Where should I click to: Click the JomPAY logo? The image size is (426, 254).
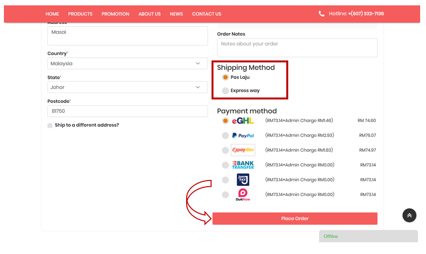point(243,179)
